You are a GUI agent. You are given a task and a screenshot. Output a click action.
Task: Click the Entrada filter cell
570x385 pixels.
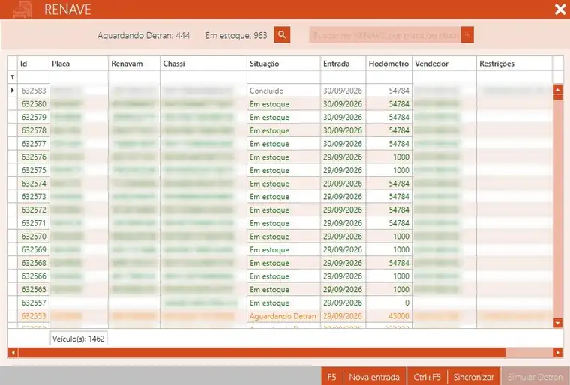tap(343, 77)
